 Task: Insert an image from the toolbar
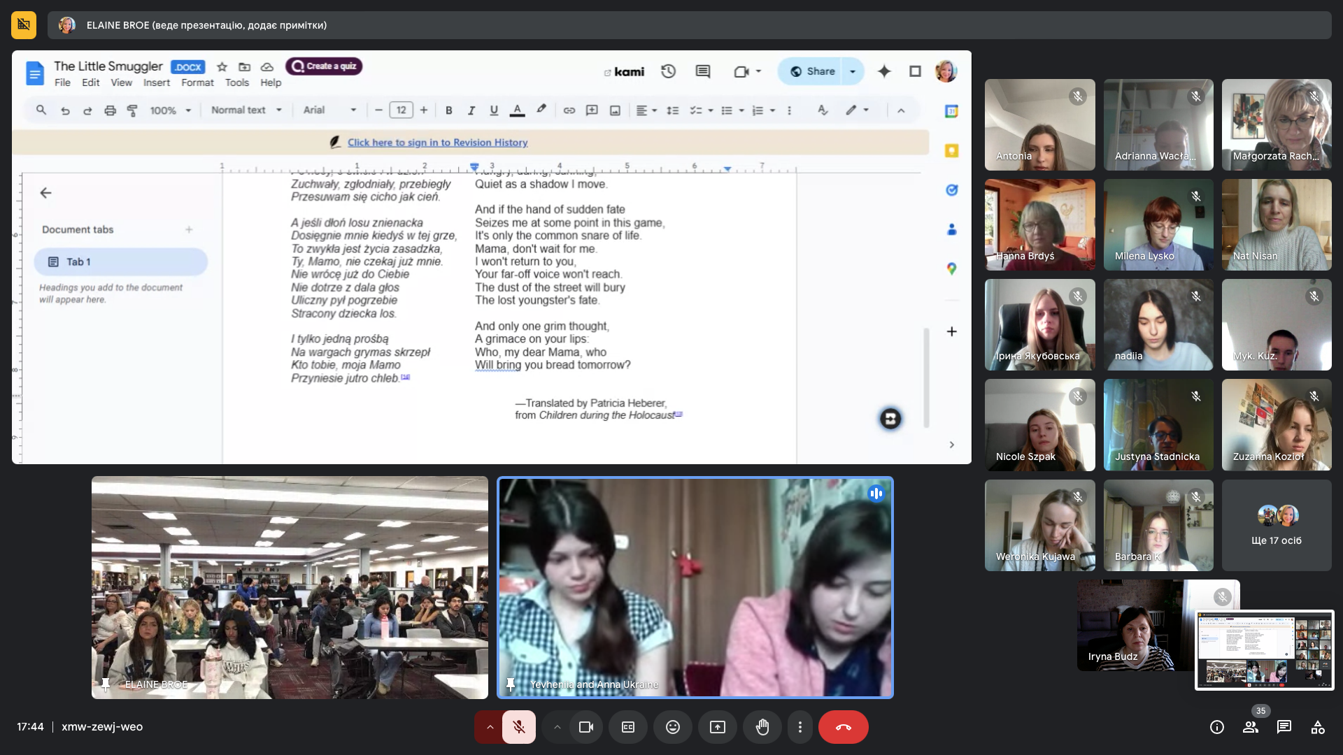pos(615,110)
